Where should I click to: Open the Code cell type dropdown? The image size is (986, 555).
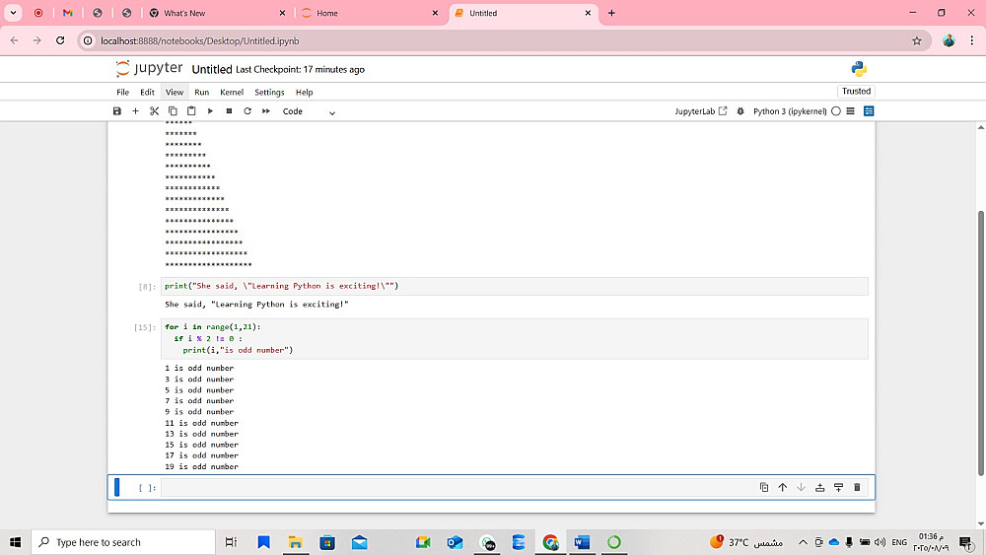click(x=309, y=111)
